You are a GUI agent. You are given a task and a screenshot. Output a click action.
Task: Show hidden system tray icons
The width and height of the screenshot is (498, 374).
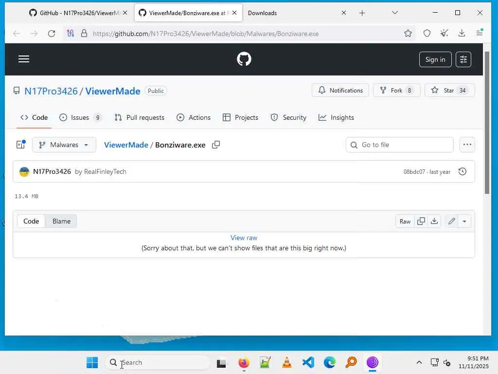coord(419,362)
